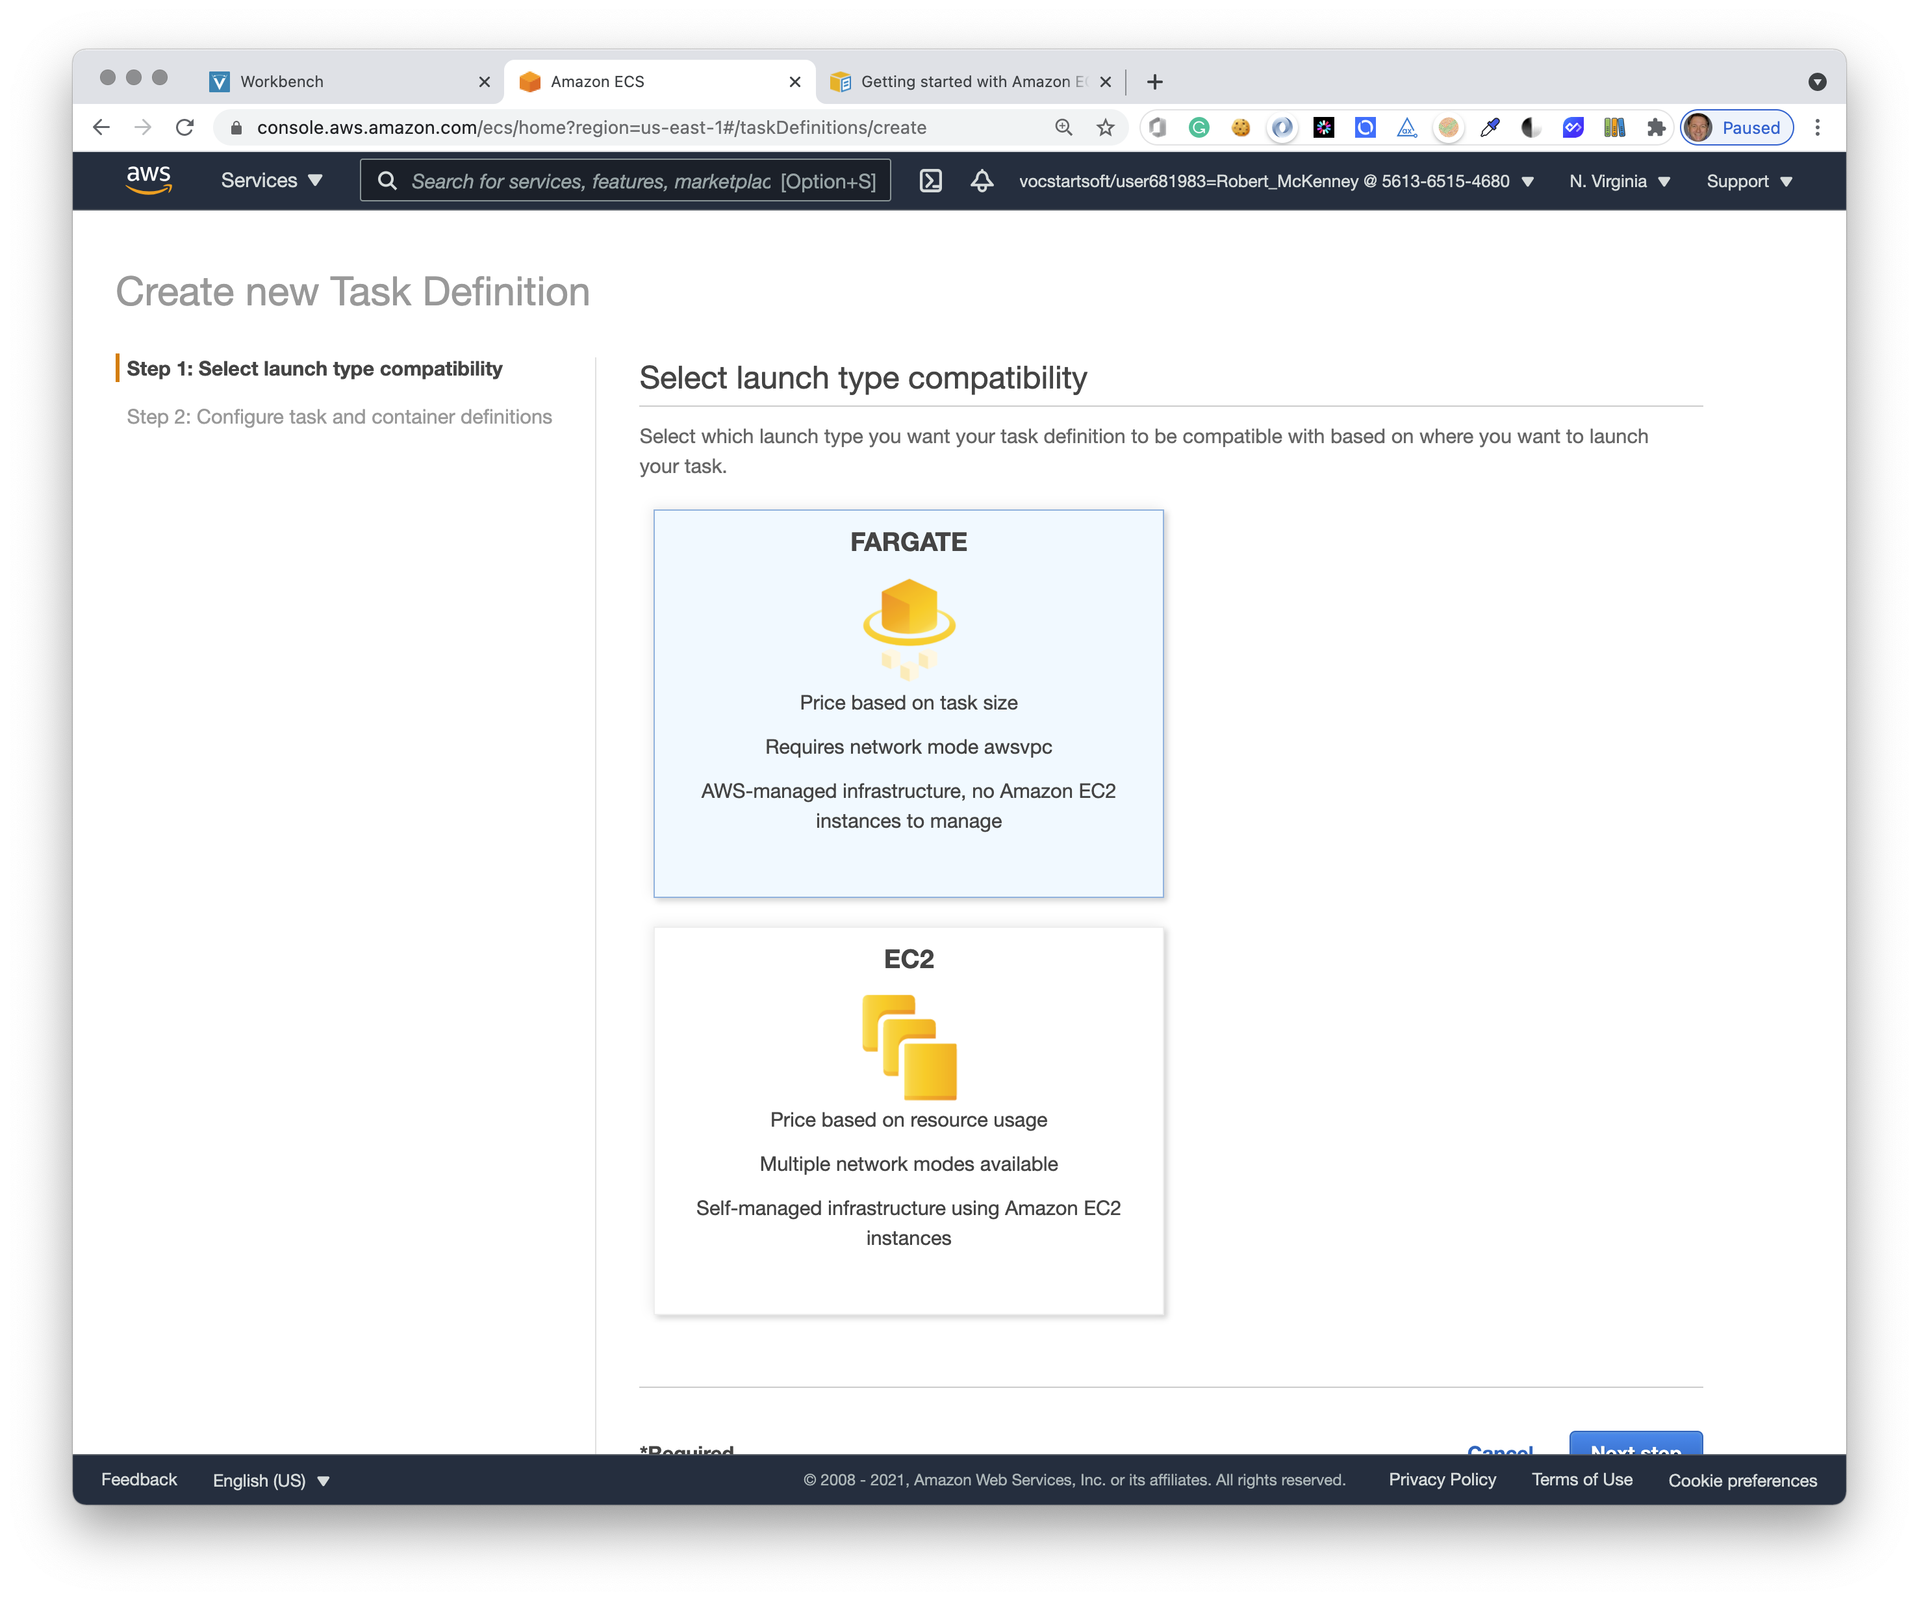Open the Grammarly extension

coord(1199,127)
